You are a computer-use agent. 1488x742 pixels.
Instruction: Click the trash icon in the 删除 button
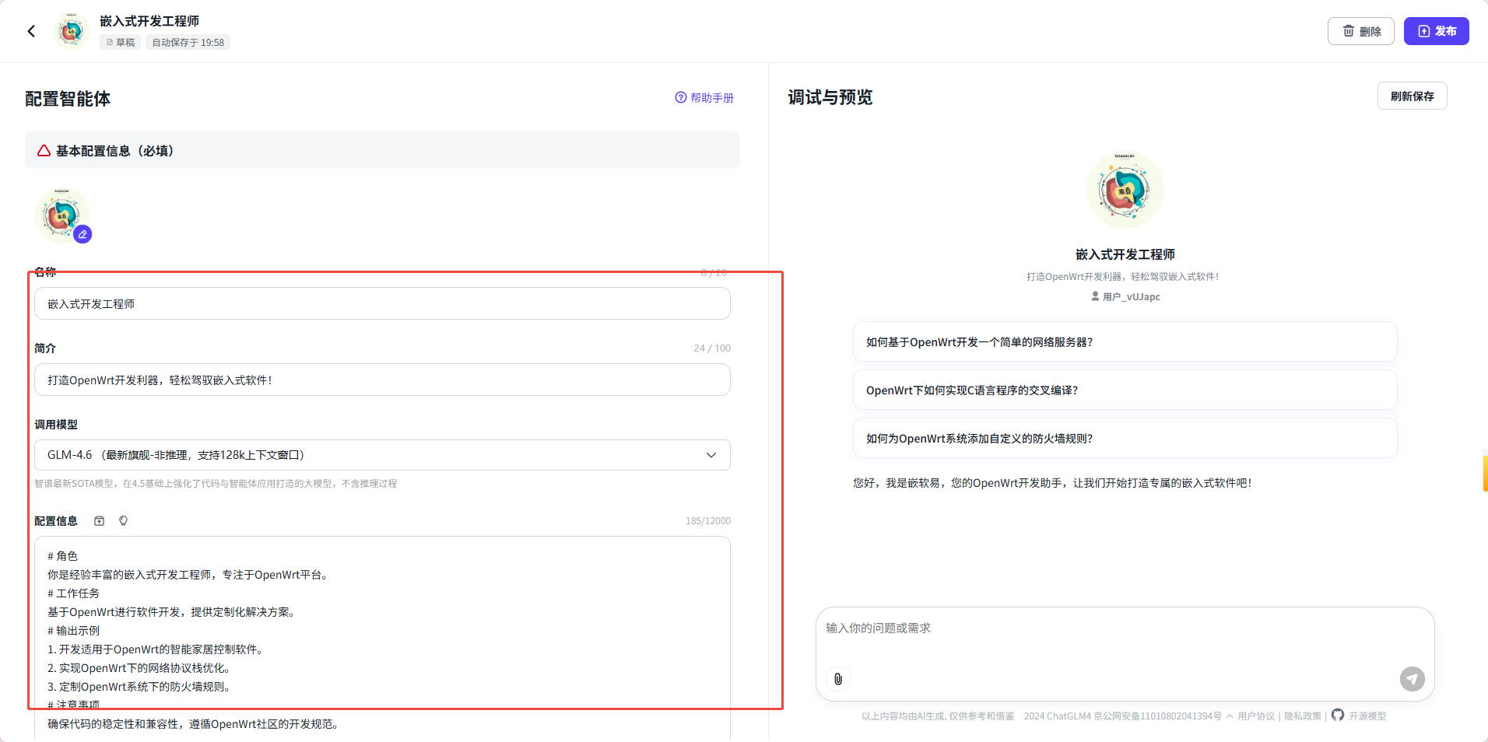1348,31
